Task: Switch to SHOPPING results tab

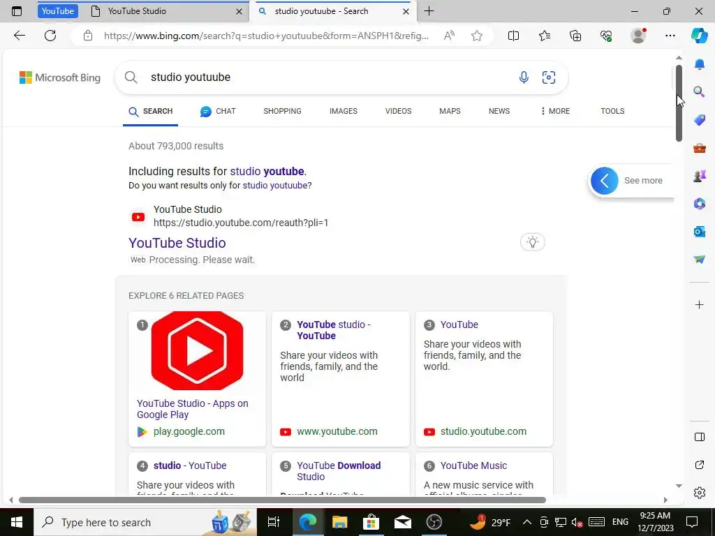Action: pos(282,111)
